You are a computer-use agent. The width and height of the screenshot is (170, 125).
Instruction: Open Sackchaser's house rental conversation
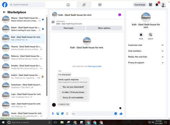coord(23,86)
